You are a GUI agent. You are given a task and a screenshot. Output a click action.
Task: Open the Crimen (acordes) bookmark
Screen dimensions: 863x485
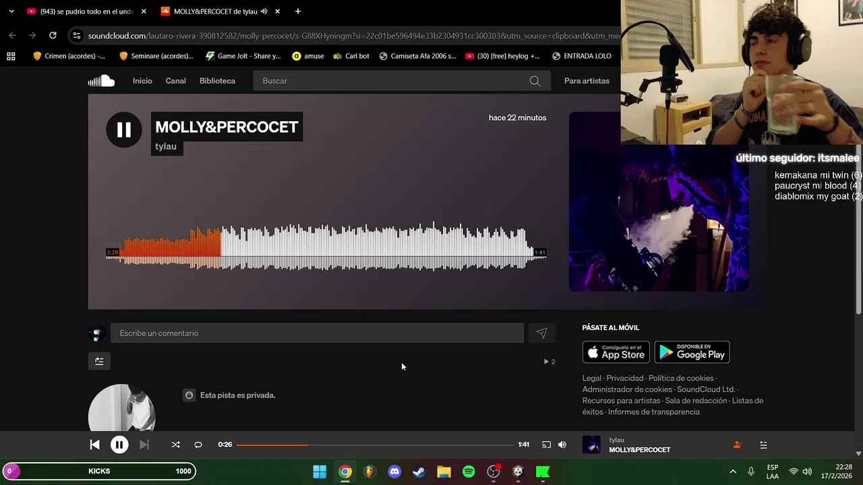point(69,56)
